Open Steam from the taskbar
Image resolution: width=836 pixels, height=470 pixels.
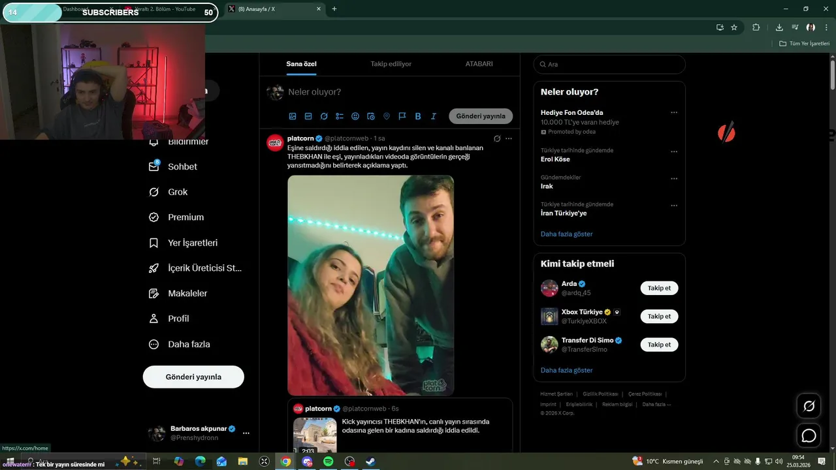[370, 462]
